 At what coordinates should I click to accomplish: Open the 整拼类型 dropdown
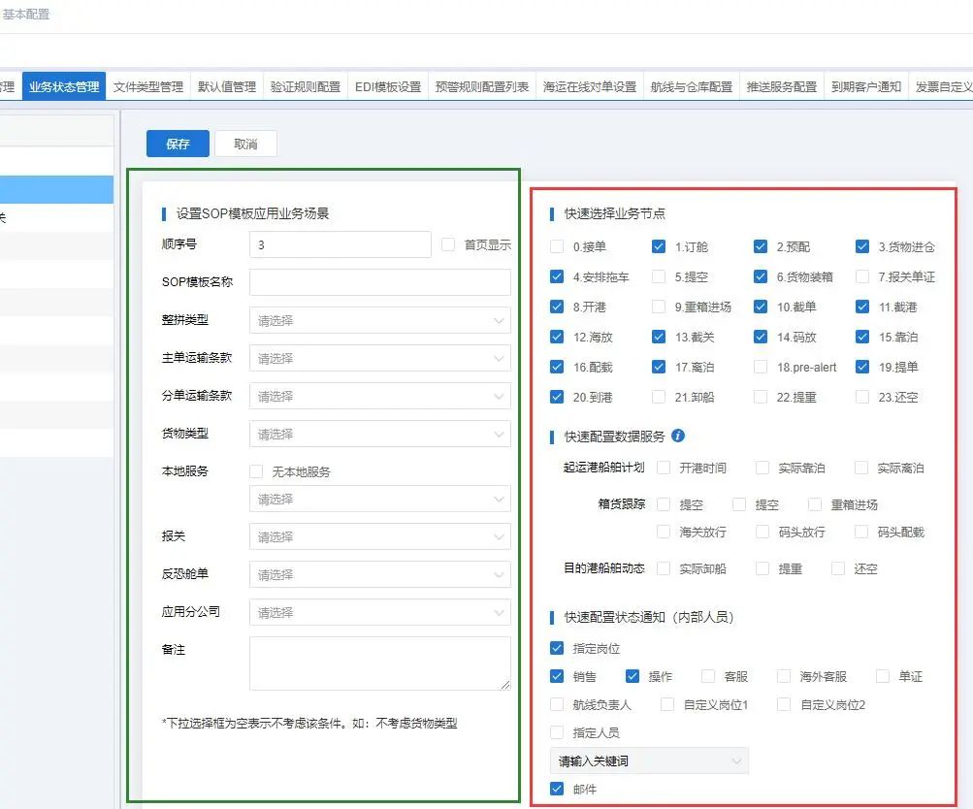click(379, 320)
